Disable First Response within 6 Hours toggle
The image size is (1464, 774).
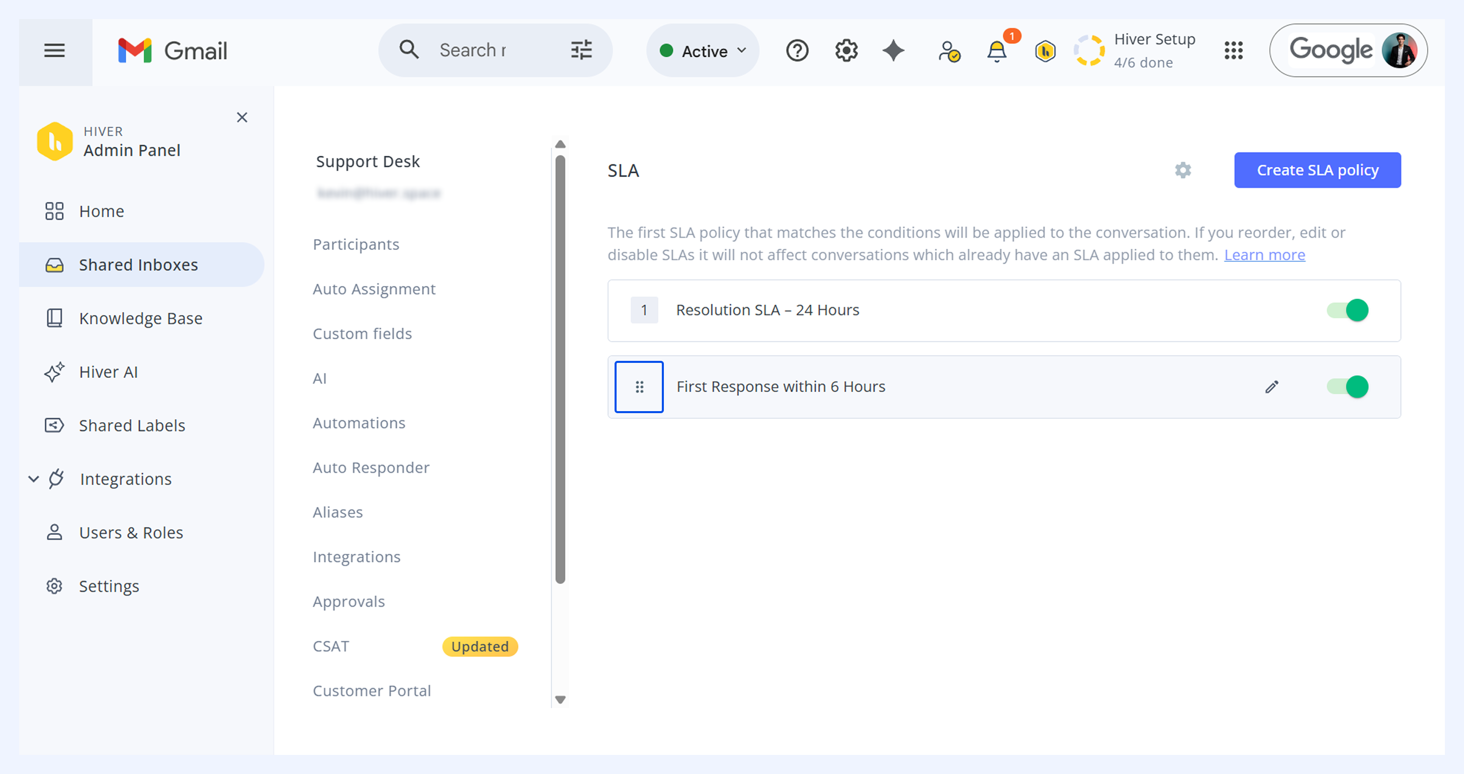click(1347, 386)
